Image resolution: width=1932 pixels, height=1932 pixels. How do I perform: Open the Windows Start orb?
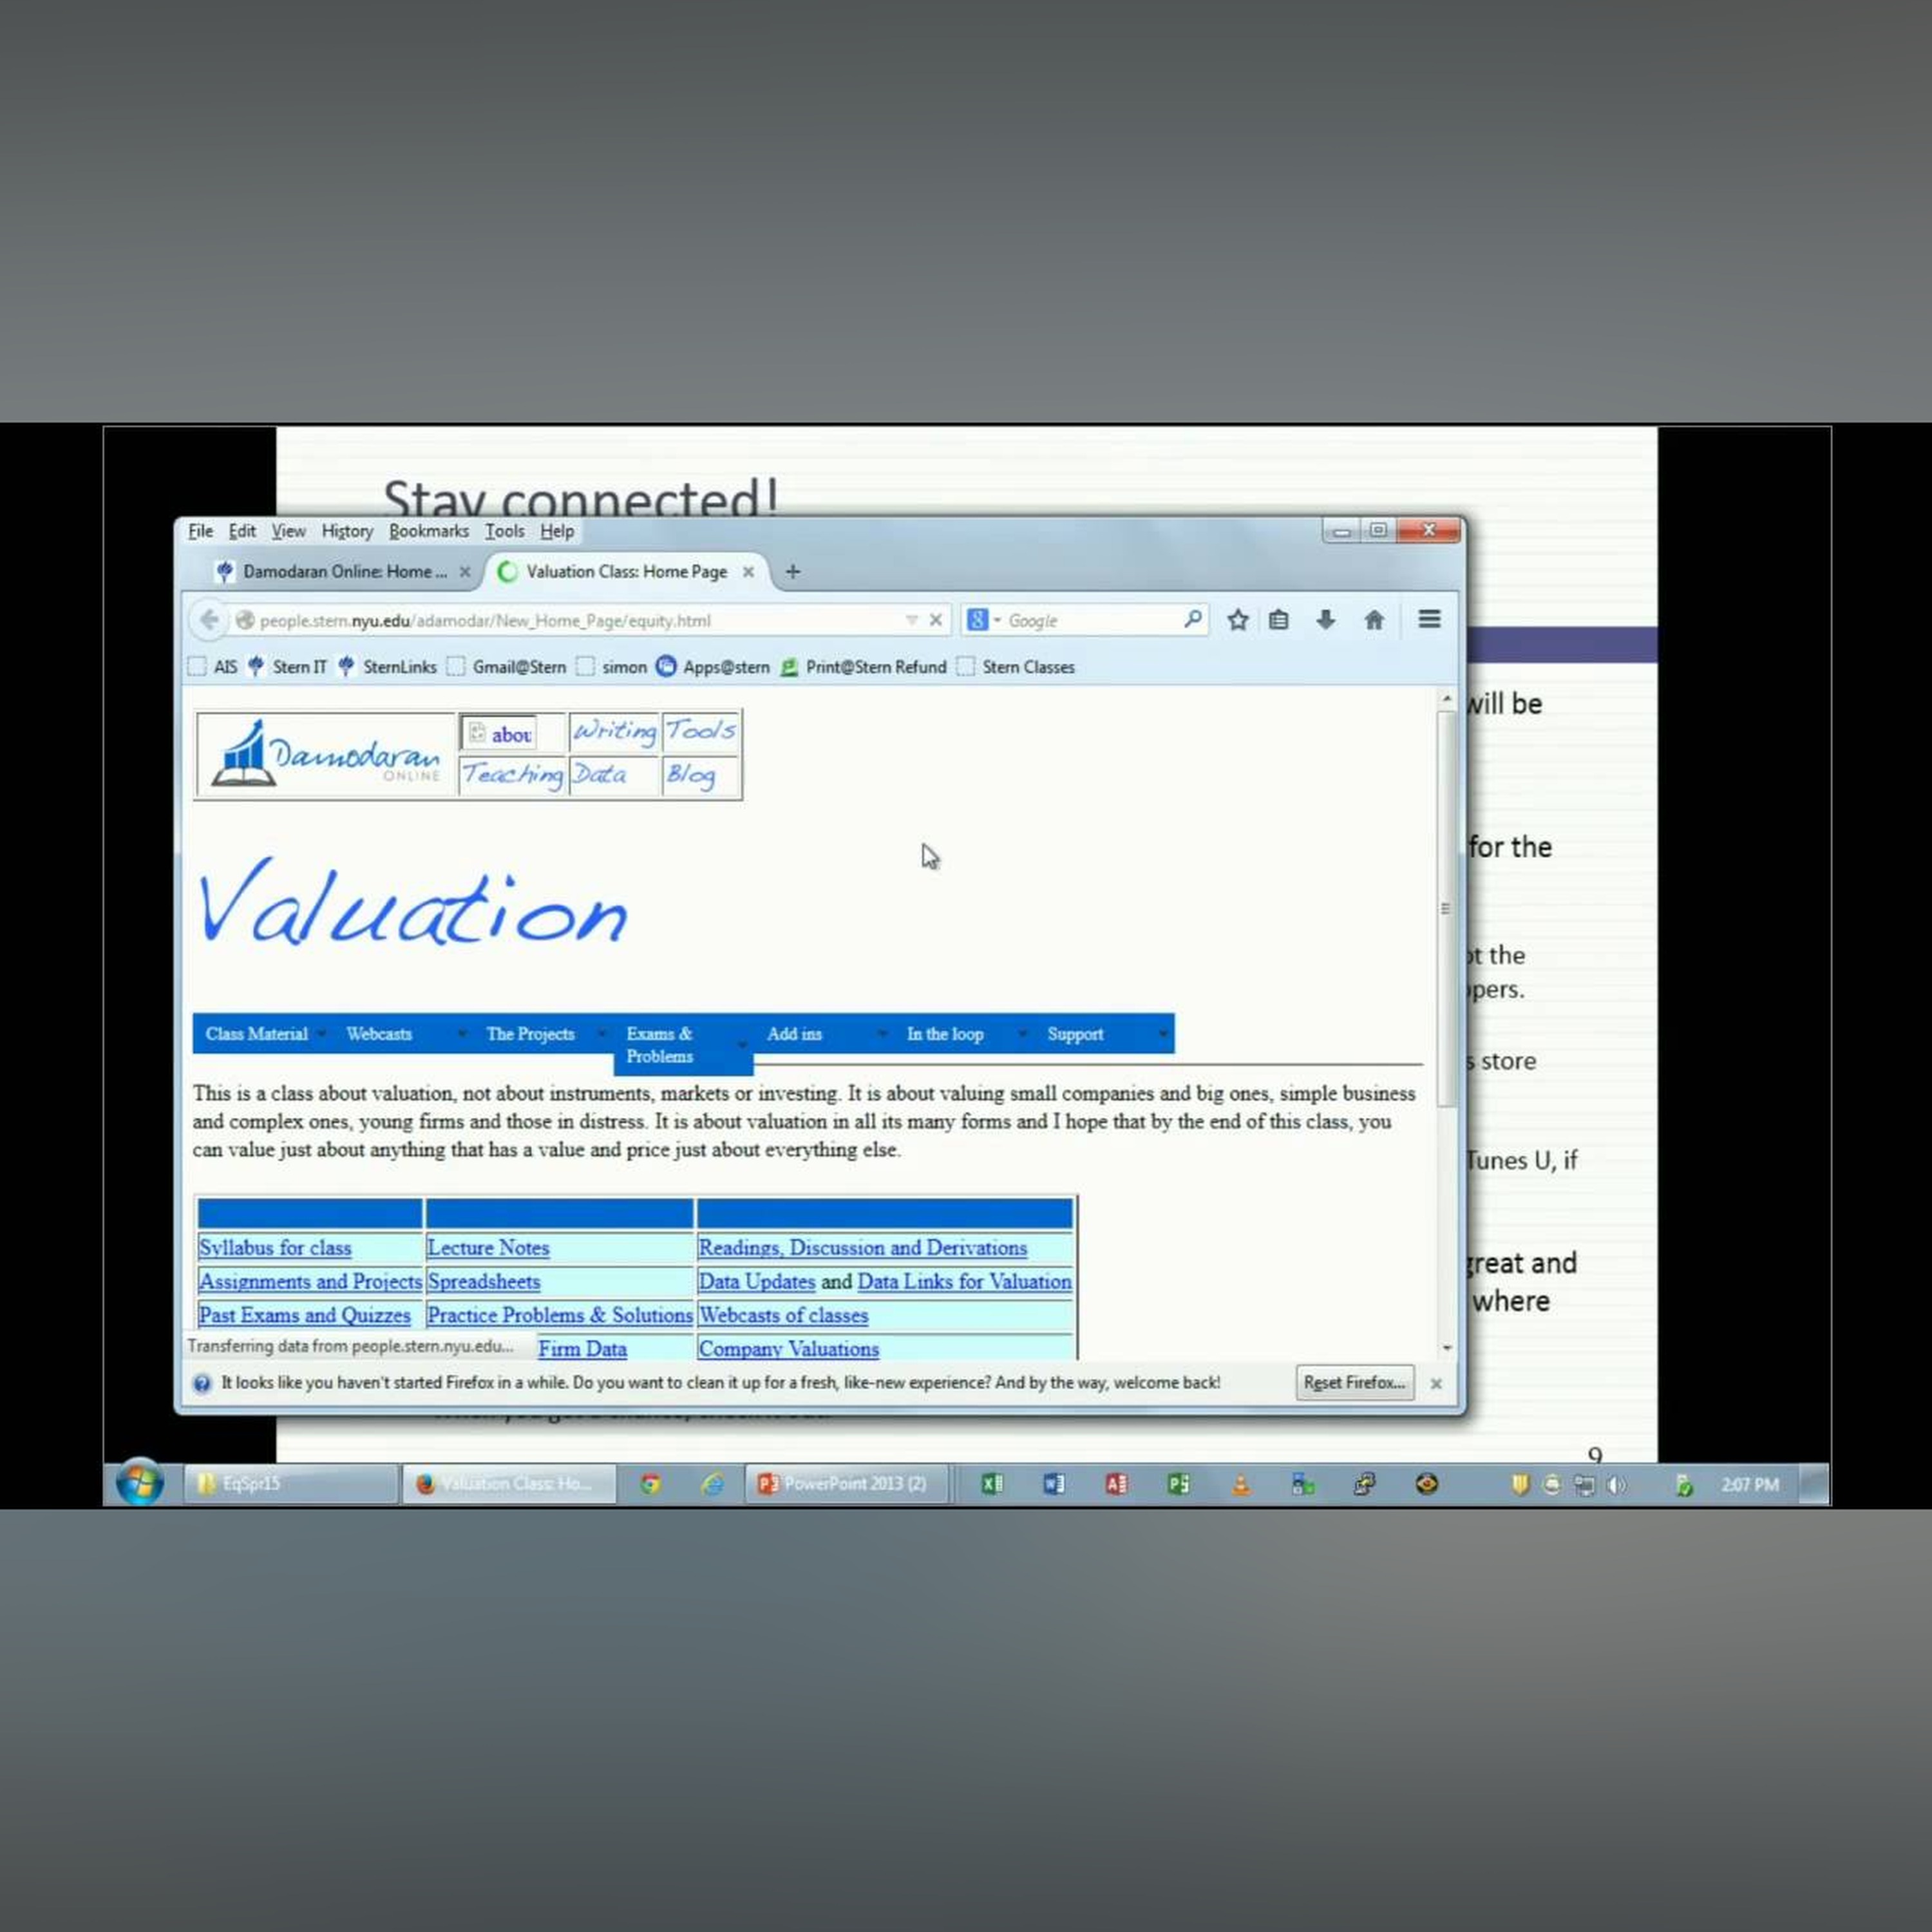click(140, 1483)
